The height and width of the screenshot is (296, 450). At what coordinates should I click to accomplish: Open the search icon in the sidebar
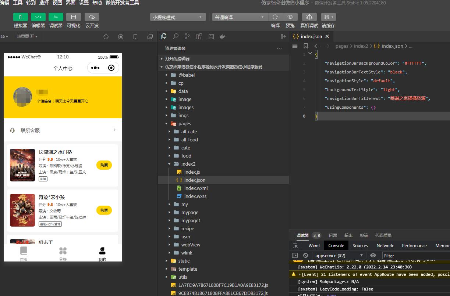click(176, 36)
